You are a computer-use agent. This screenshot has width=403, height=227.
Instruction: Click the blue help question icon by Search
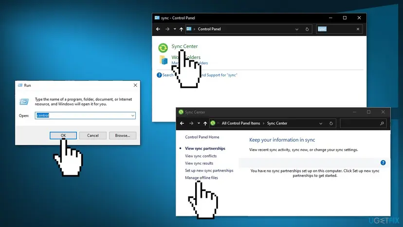pos(159,75)
